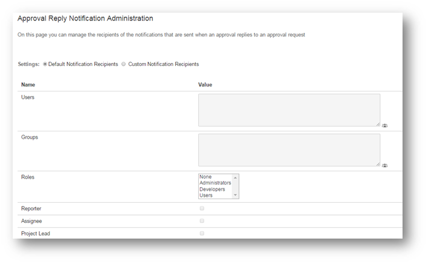Select Users option in Roles list

click(x=207, y=195)
